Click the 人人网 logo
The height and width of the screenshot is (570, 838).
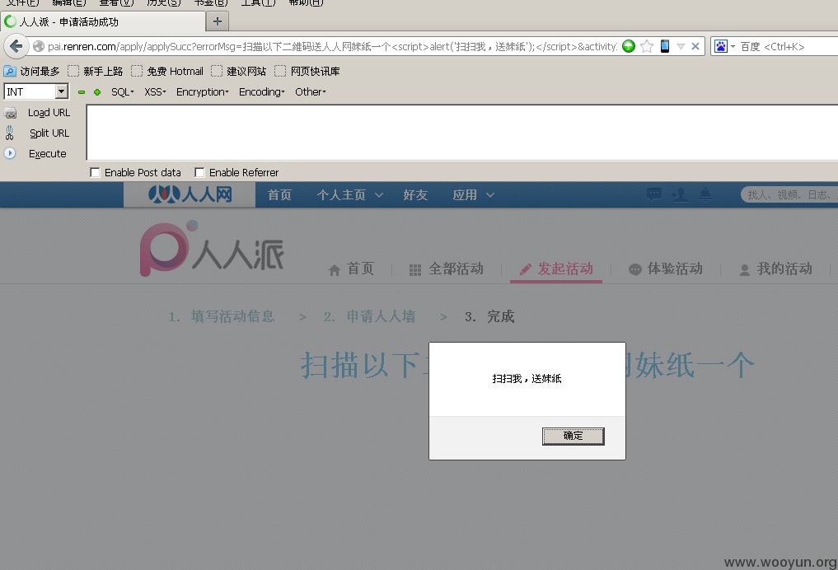point(190,194)
